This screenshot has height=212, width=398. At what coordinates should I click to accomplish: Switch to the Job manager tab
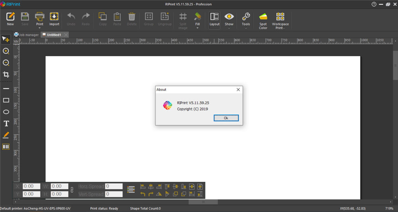pos(26,35)
